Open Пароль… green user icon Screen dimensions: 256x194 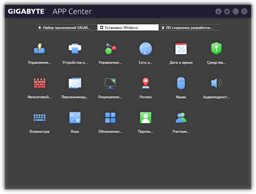145,117
